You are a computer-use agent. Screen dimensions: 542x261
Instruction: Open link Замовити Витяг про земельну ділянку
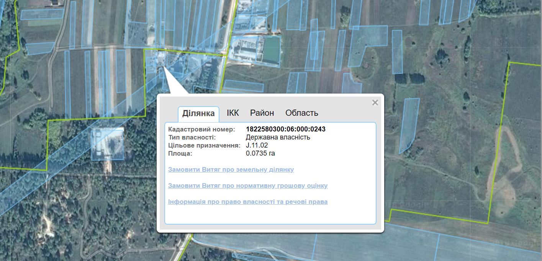coord(231,169)
